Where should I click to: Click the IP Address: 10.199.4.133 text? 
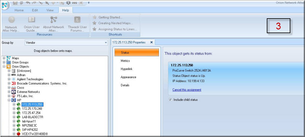(188, 81)
